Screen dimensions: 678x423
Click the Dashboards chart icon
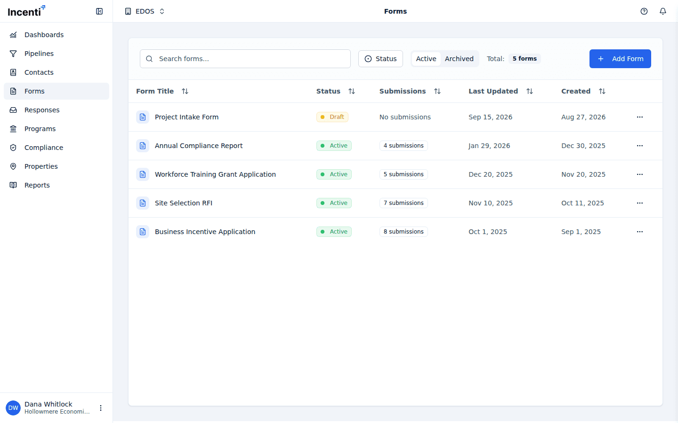tap(13, 35)
